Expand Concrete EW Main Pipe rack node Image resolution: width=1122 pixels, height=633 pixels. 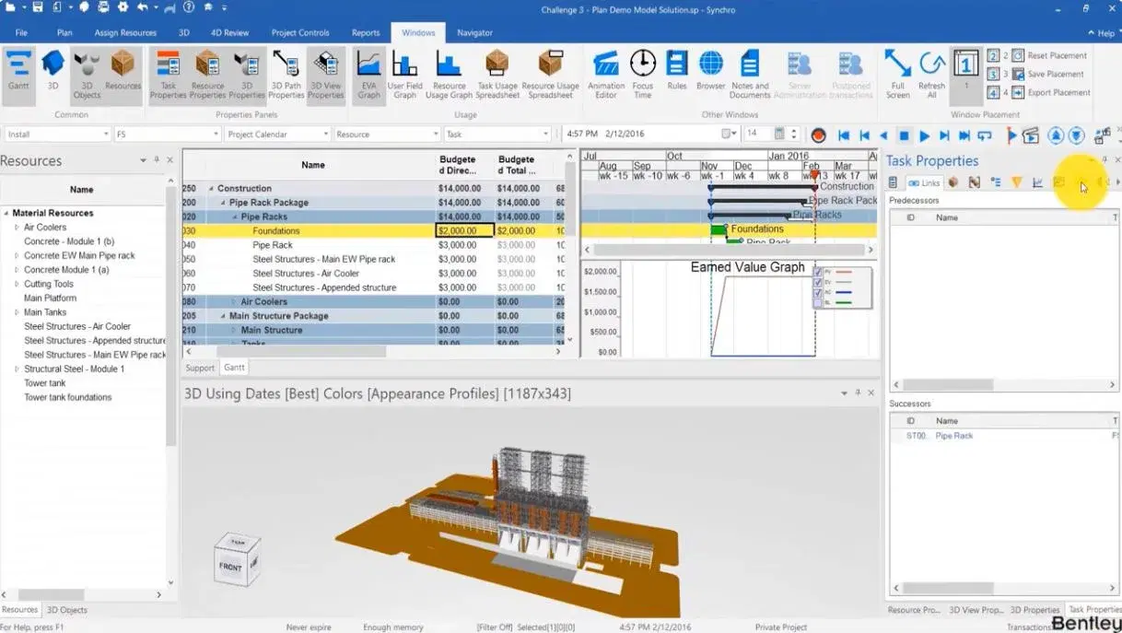(17, 256)
